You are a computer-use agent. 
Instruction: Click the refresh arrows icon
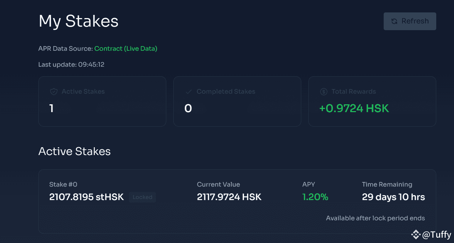point(394,21)
